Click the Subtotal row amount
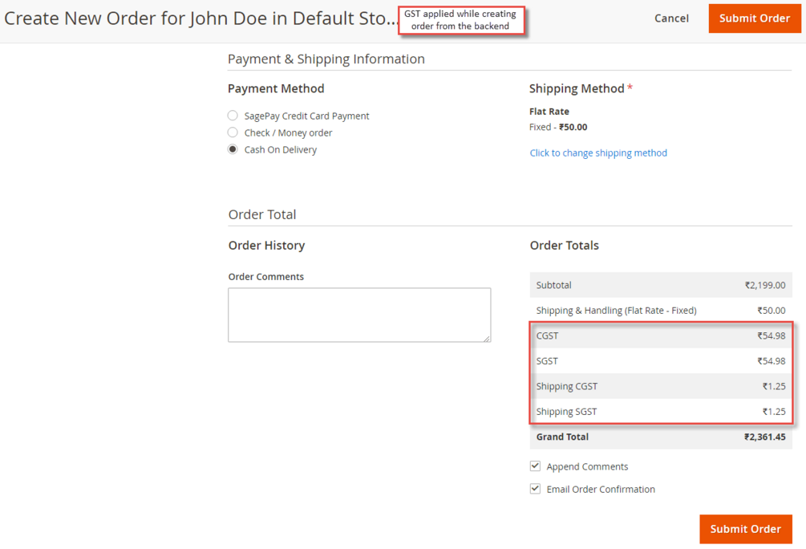Viewport: 806px width, 549px height. 764,285
